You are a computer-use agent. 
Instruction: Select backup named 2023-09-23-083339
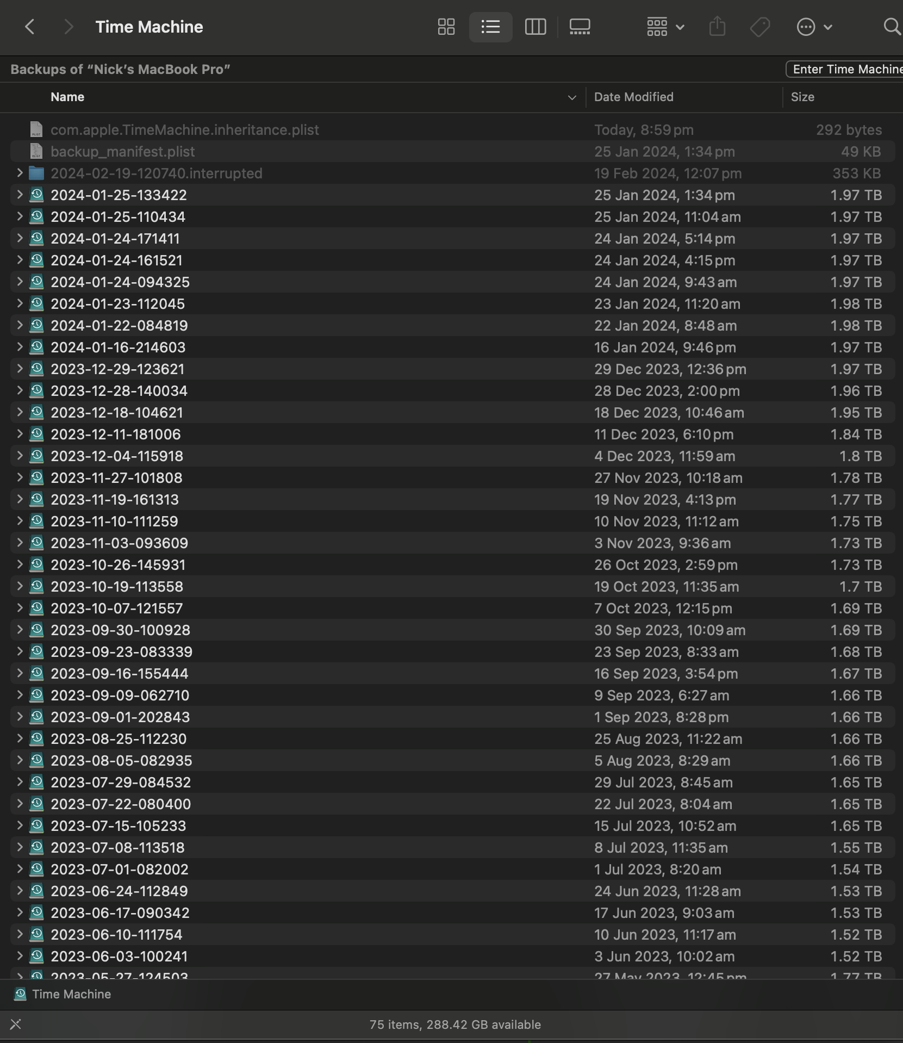coord(122,651)
